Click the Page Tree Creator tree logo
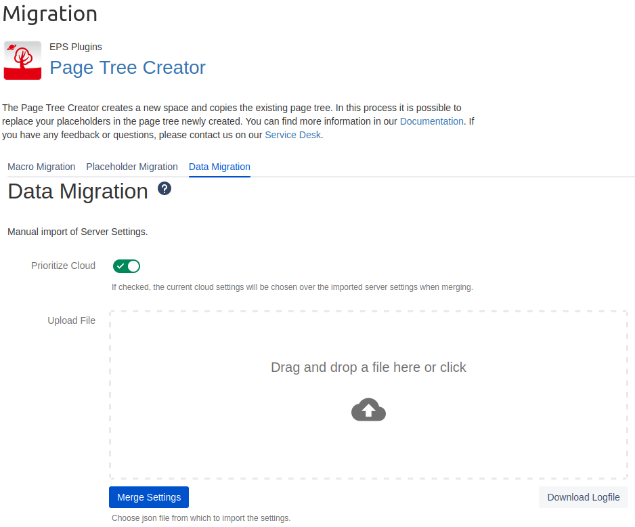Image resolution: width=635 pixels, height=527 pixels. click(x=22, y=60)
